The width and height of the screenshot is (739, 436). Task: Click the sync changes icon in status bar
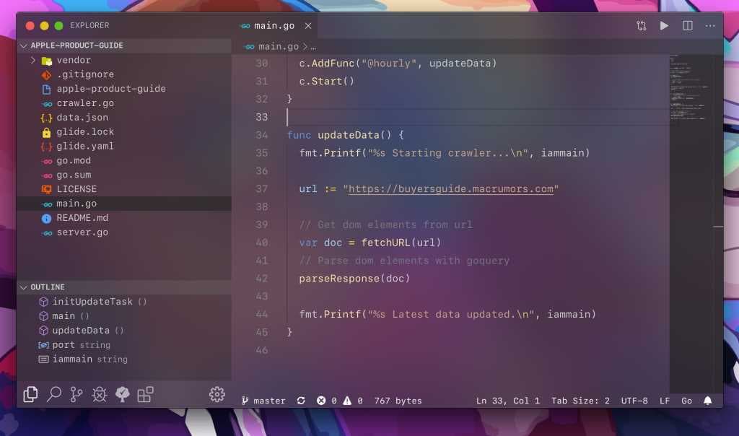coord(301,400)
